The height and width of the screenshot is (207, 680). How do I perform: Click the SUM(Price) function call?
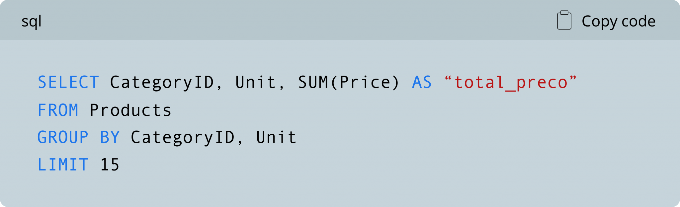(x=349, y=83)
